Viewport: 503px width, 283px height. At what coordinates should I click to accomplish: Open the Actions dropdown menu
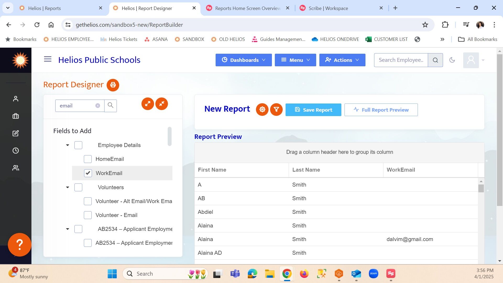[342, 60]
